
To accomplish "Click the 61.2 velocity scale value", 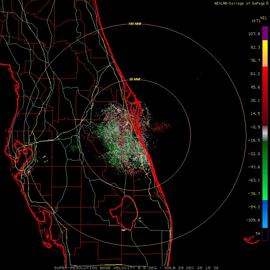I will 255,74.
